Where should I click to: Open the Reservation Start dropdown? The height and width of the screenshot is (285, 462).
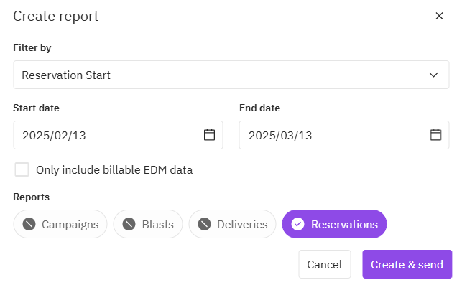[231, 75]
